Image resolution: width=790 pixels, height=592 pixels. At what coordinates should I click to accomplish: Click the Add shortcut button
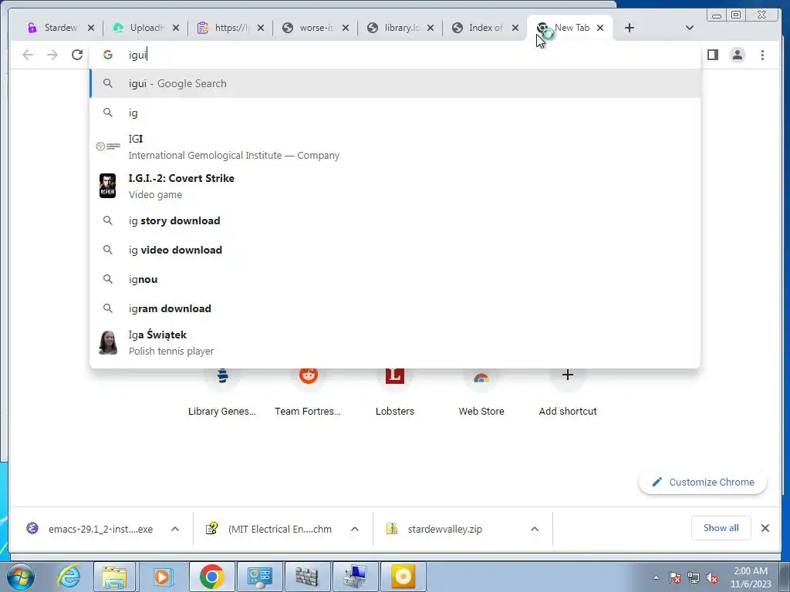tap(568, 392)
